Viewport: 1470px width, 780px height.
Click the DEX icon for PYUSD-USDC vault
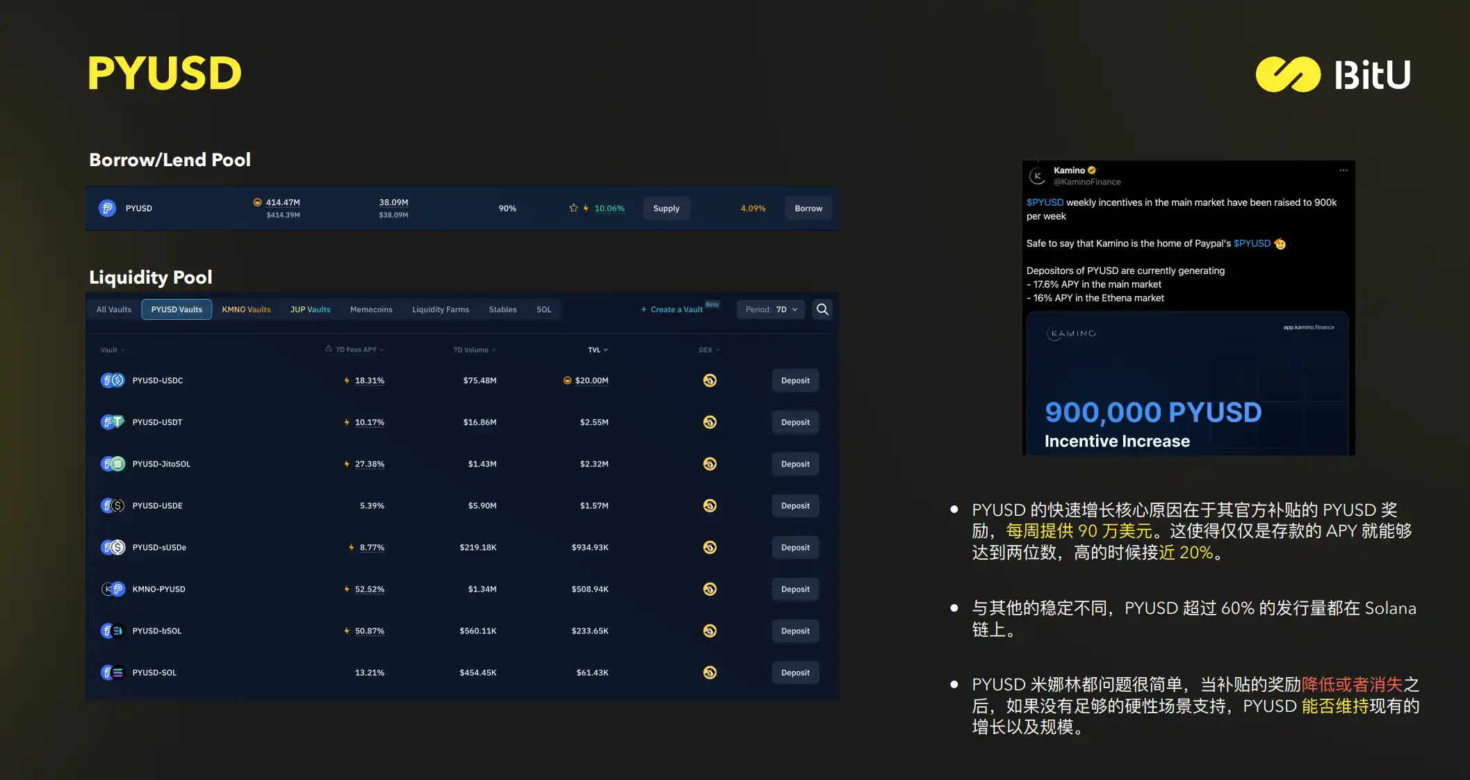[710, 380]
